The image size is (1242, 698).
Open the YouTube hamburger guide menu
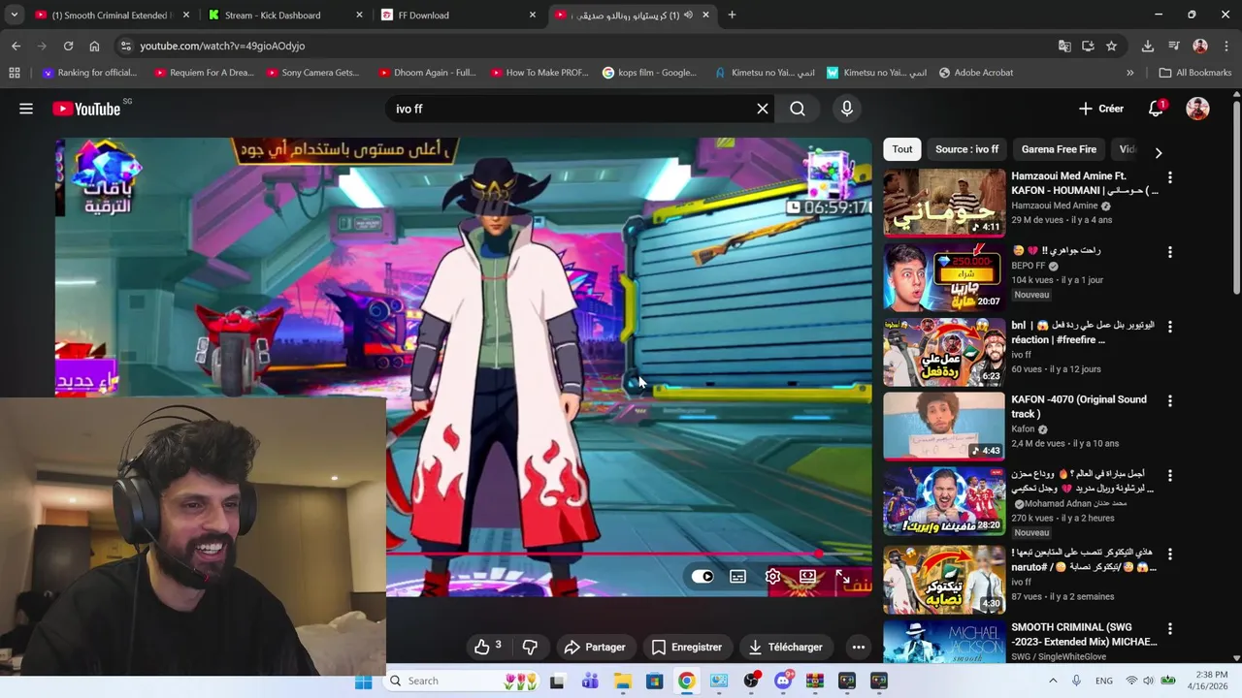click(26, 109)
